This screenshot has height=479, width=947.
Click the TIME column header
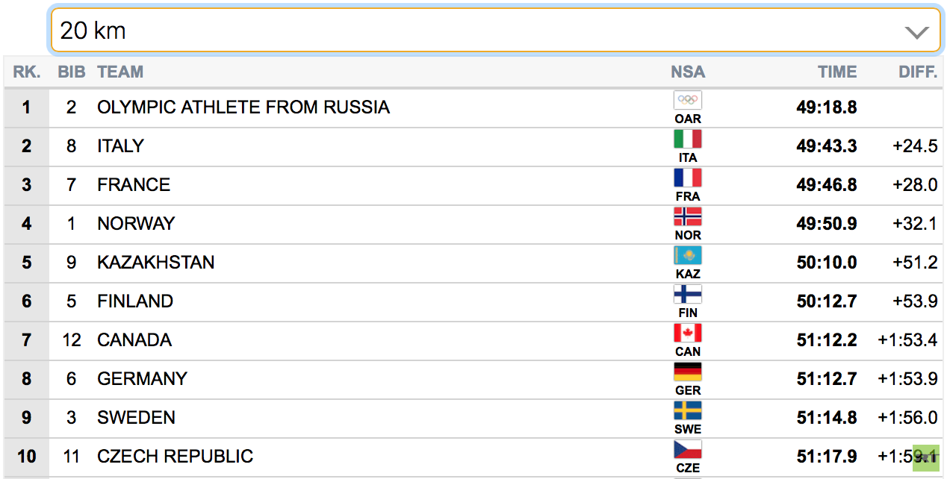[837, 72]
